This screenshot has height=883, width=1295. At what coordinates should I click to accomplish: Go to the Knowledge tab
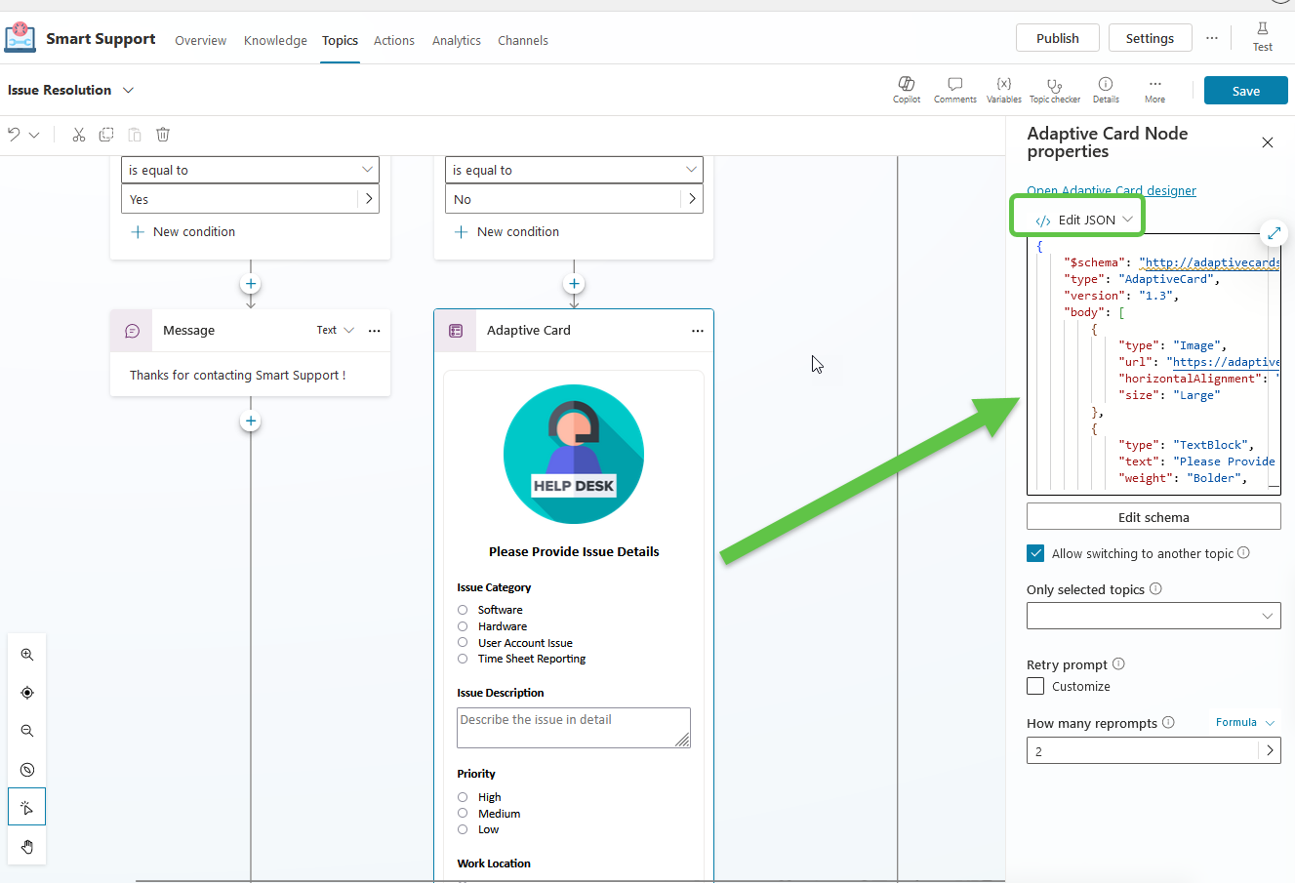click(275, 40)
